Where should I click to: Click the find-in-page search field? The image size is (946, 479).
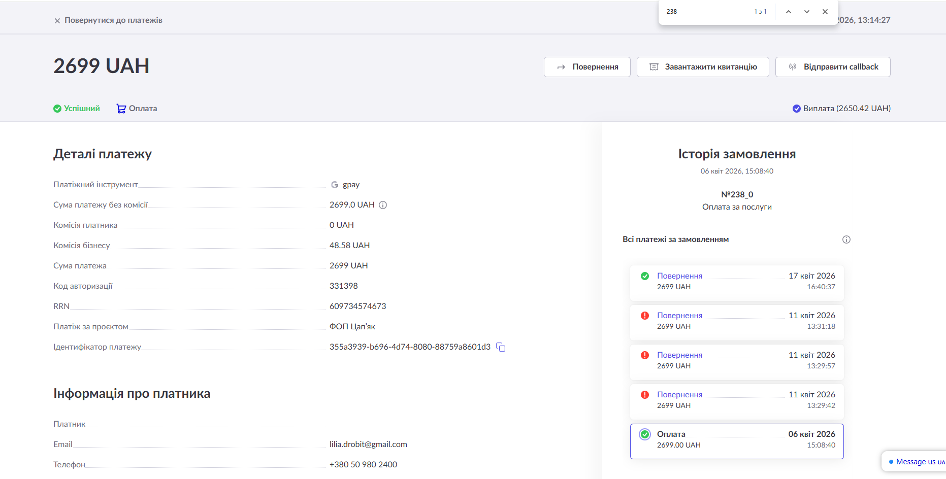pyautogui.click(x=706, y=12)
